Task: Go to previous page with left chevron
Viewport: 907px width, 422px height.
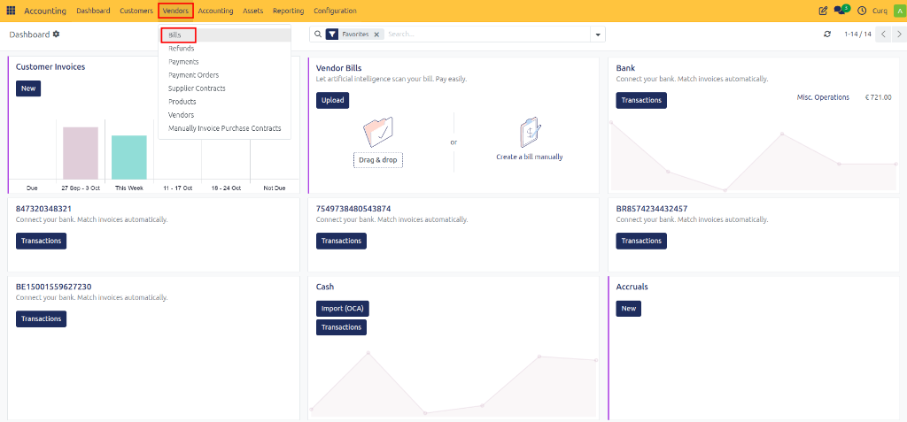Action: click(x=883, y=35)
